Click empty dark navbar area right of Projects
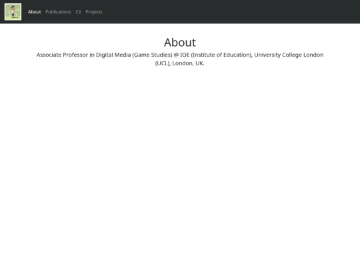This screenshot has width=360, height=270. [x=229, y=12]
